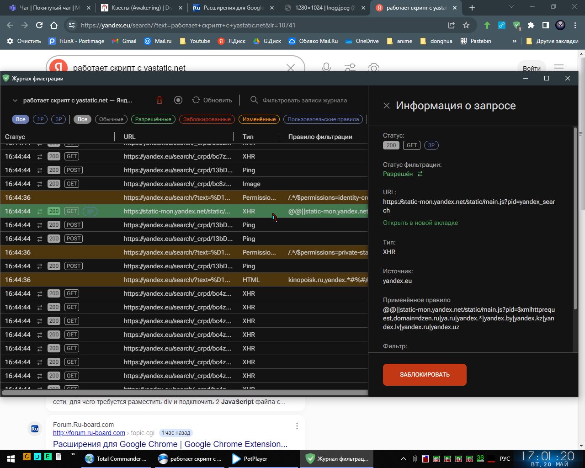Open the Yandex hamburger menu icon

click(x=559, y=68)
